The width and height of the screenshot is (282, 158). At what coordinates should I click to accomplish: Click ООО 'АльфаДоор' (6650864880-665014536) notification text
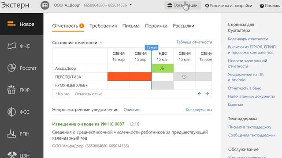90,146
